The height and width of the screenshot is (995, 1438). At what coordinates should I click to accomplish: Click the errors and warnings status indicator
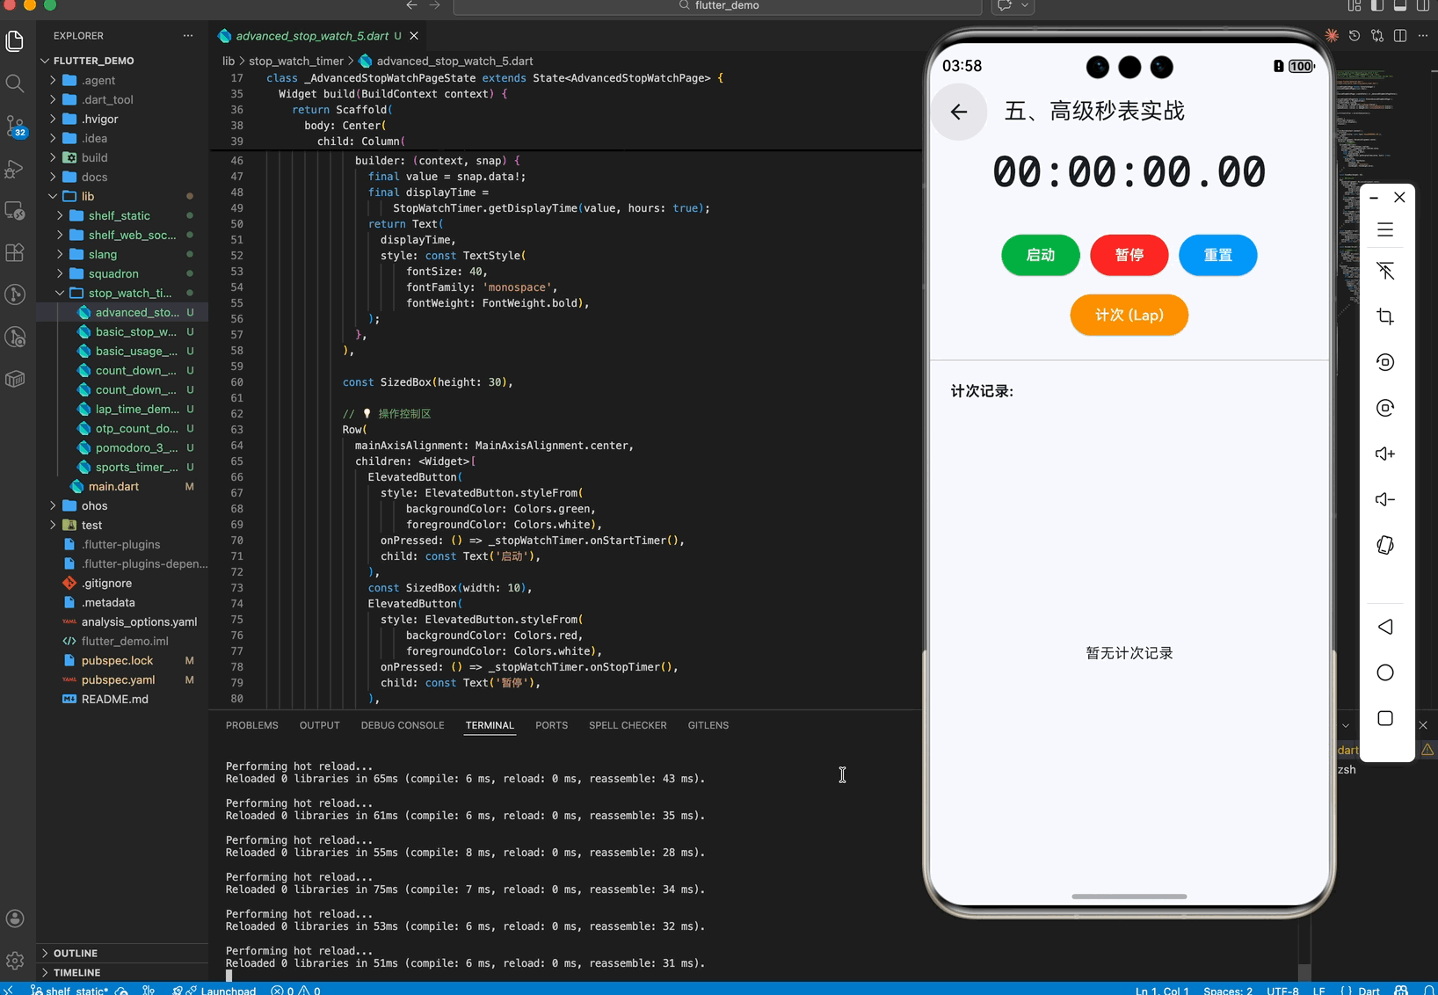pos(295,990)
